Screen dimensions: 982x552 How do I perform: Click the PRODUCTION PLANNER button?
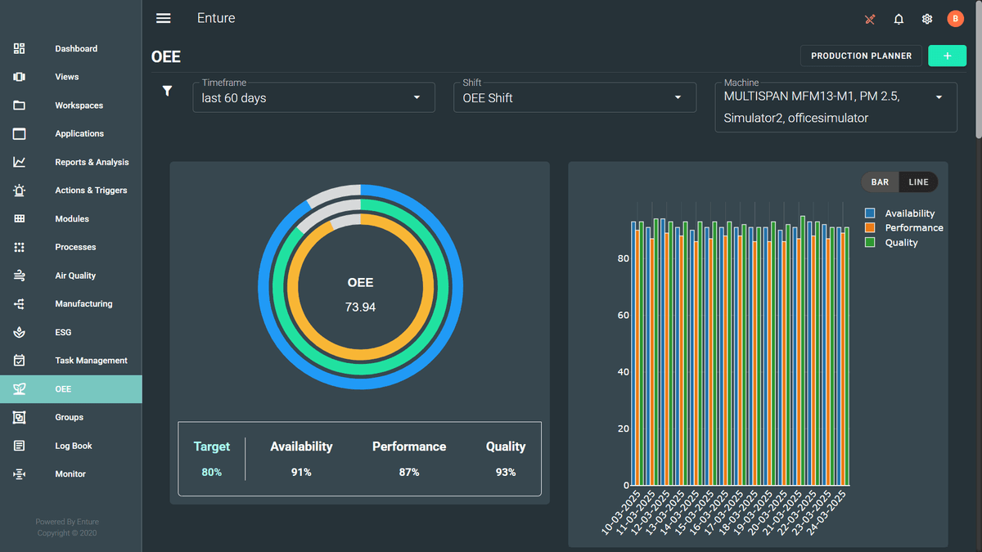(x=861, y=56)
